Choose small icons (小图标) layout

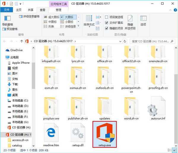click(x=67, y=22)
